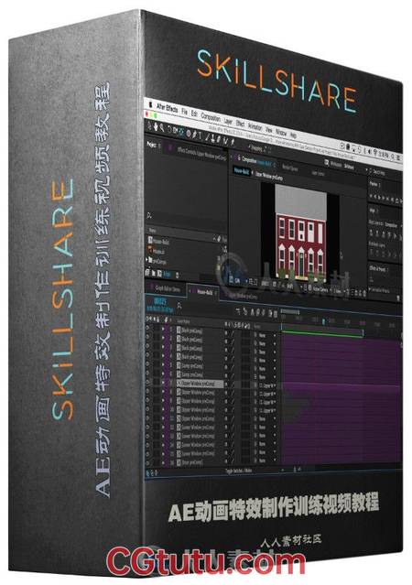The width and height of the screenshot is (412, 585).
Task: Select the Puppet Pin tool
Action: pyautogui.click(x=233, y=142)
